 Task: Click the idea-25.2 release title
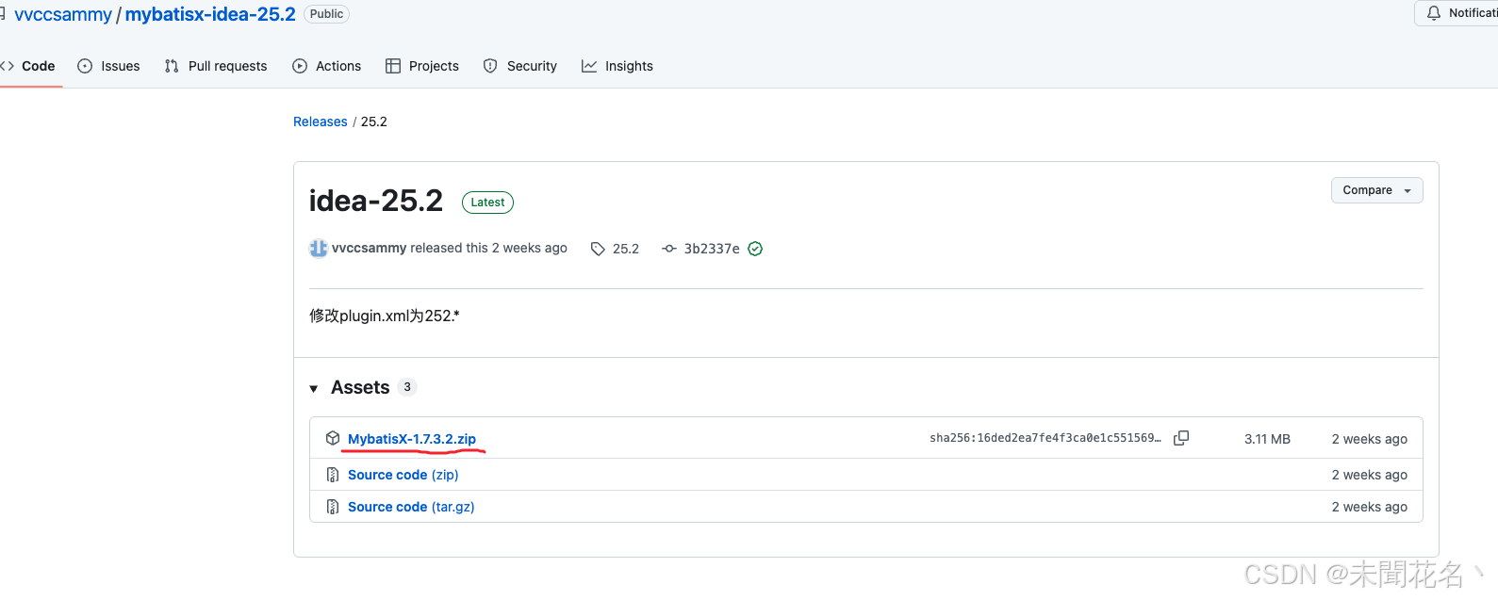pos(376,201)
